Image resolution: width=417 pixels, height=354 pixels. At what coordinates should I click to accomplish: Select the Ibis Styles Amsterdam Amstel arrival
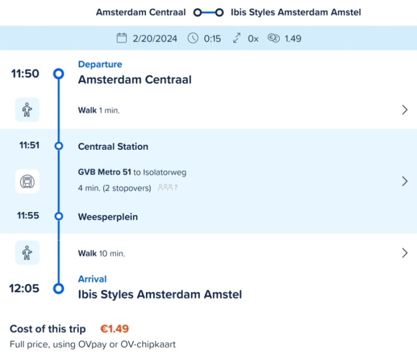pos(160,294)
